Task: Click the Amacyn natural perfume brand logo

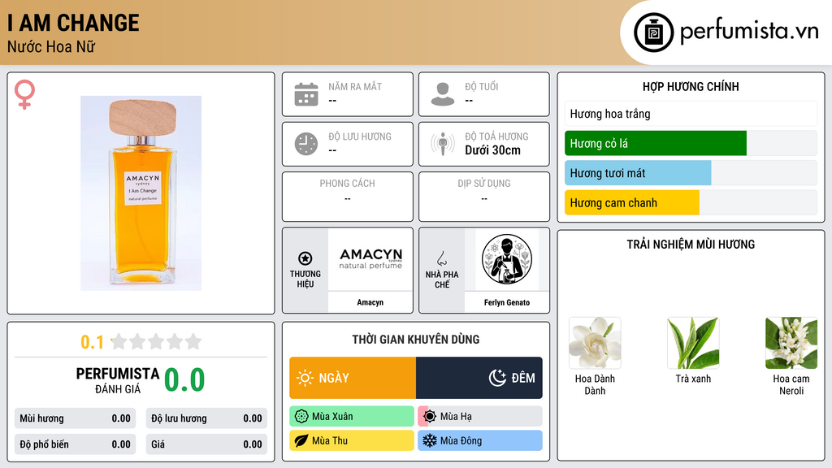Action: click(370, 259)
